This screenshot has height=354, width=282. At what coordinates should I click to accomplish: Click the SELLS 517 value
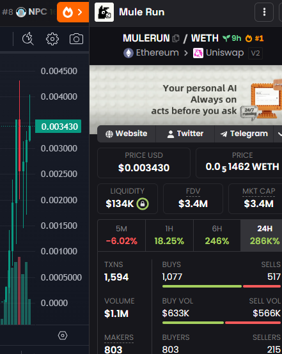[x=274, y=277]
